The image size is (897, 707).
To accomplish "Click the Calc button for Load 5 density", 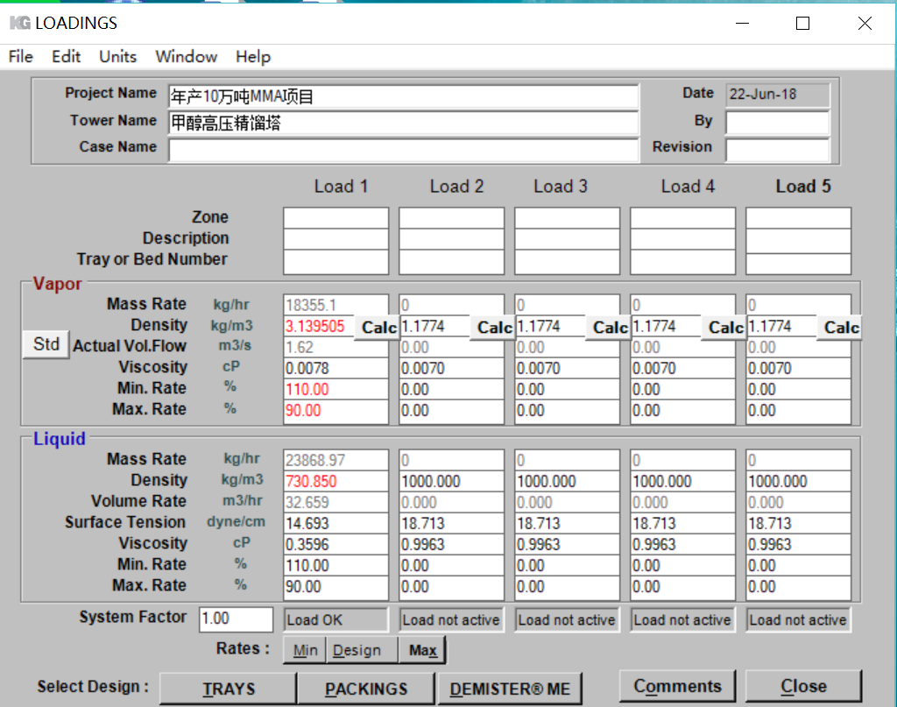I will 840,328.
